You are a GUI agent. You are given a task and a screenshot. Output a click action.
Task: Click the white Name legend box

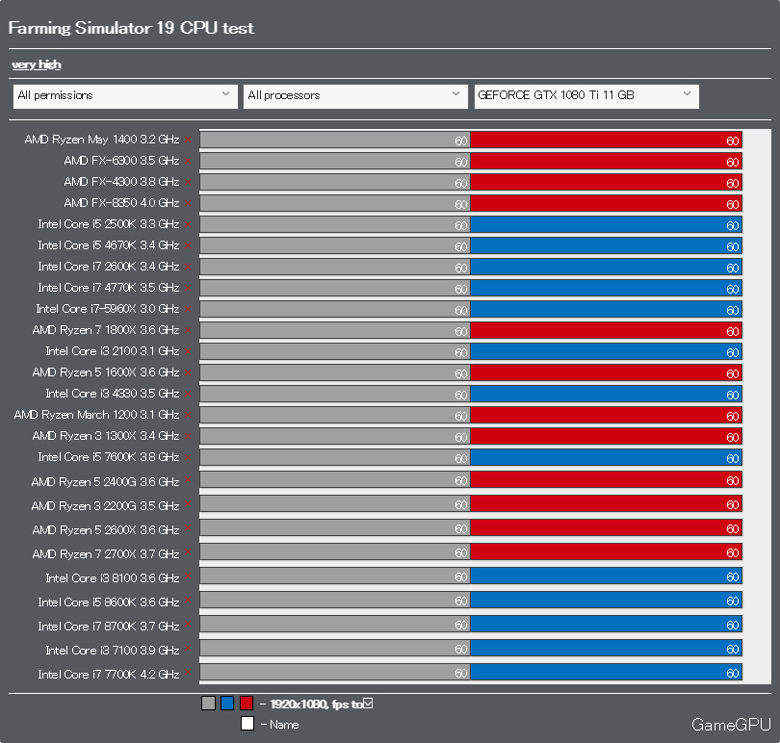pos(247,724)
